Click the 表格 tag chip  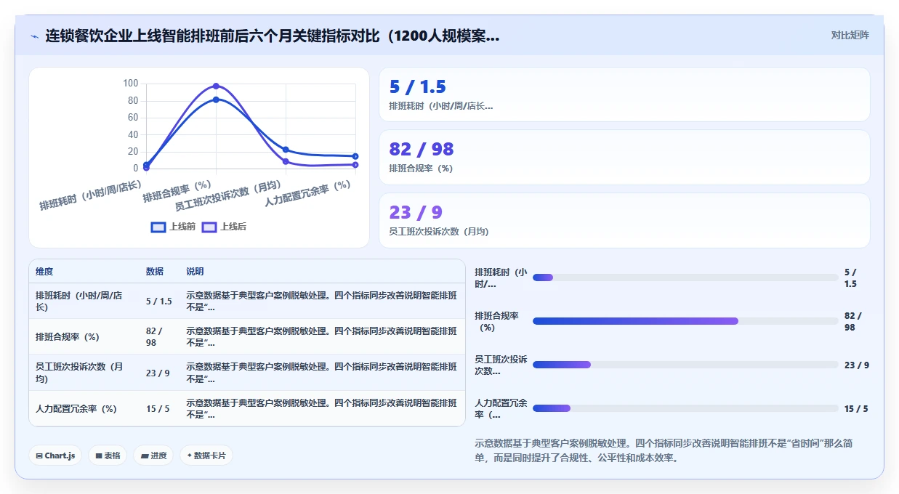[x=108, y=455]
